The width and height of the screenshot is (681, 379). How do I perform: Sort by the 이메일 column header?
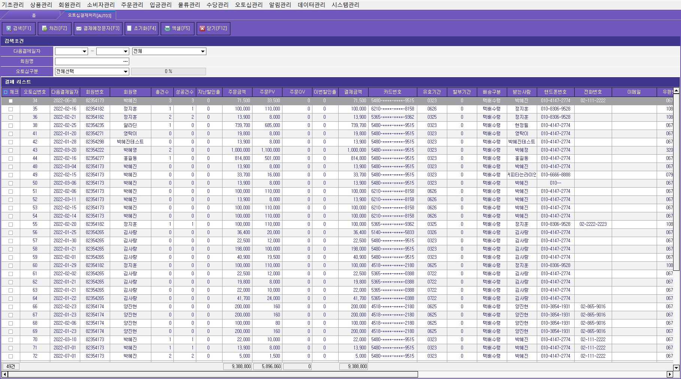point(634,92)
